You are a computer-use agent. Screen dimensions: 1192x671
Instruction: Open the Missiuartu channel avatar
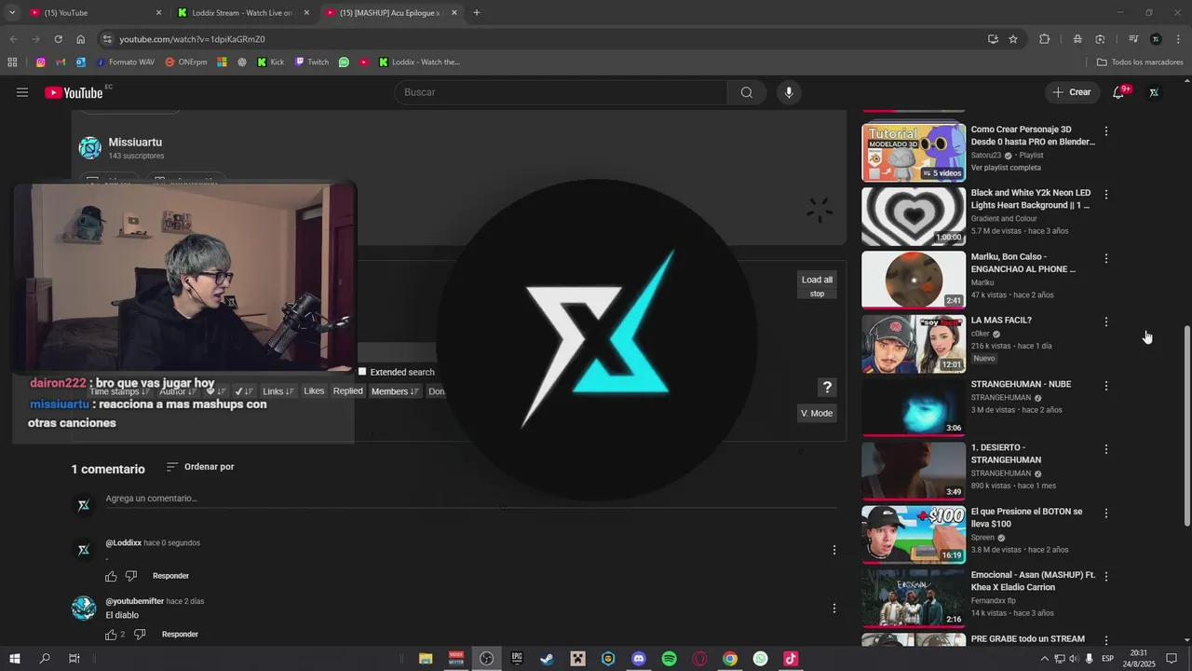89,147
